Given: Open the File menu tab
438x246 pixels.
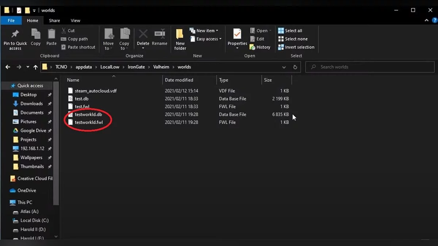Looking at the screenshot, I should tap(11, 21).
